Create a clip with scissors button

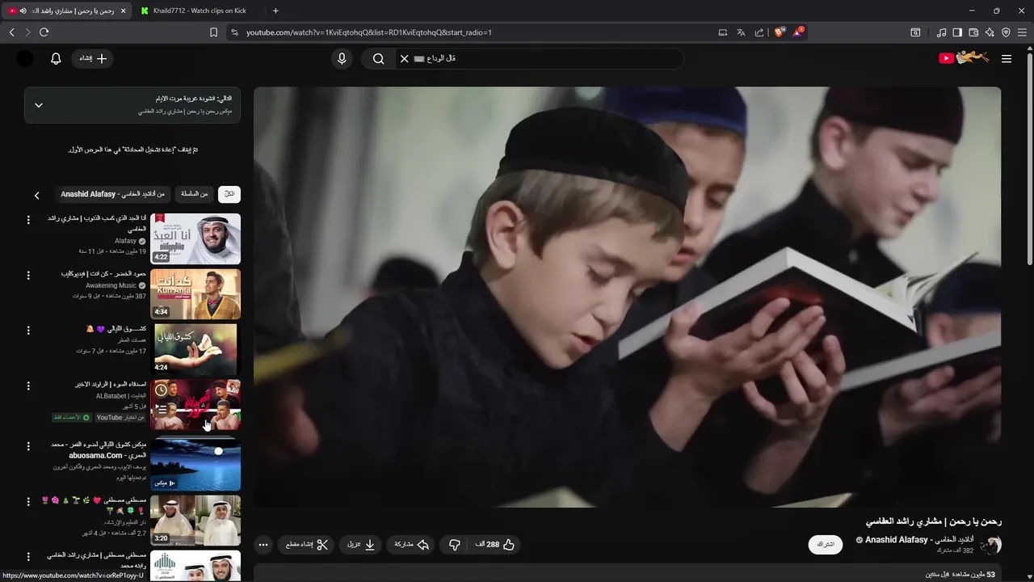pos(308,545)
